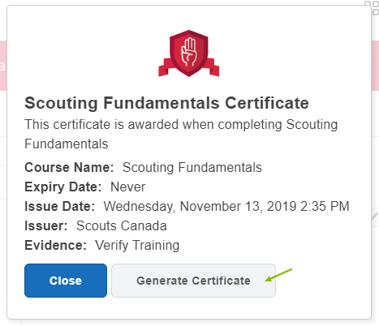Click the red Scouting shield badge icon
Screen dimensions: 379x326
click(189, 54)
